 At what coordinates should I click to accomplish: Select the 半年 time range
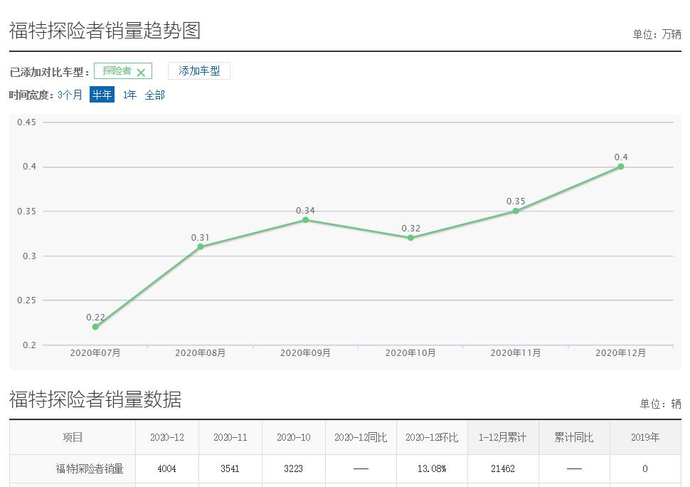coord(102,95)
